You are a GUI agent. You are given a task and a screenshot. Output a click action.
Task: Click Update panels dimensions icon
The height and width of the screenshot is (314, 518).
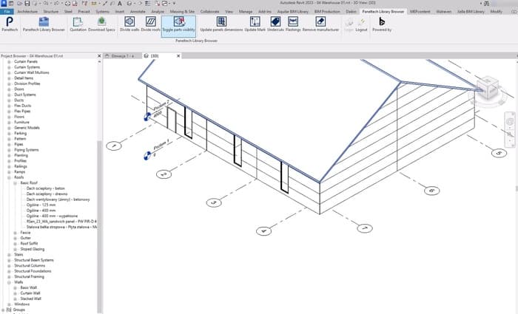point(221,21)
